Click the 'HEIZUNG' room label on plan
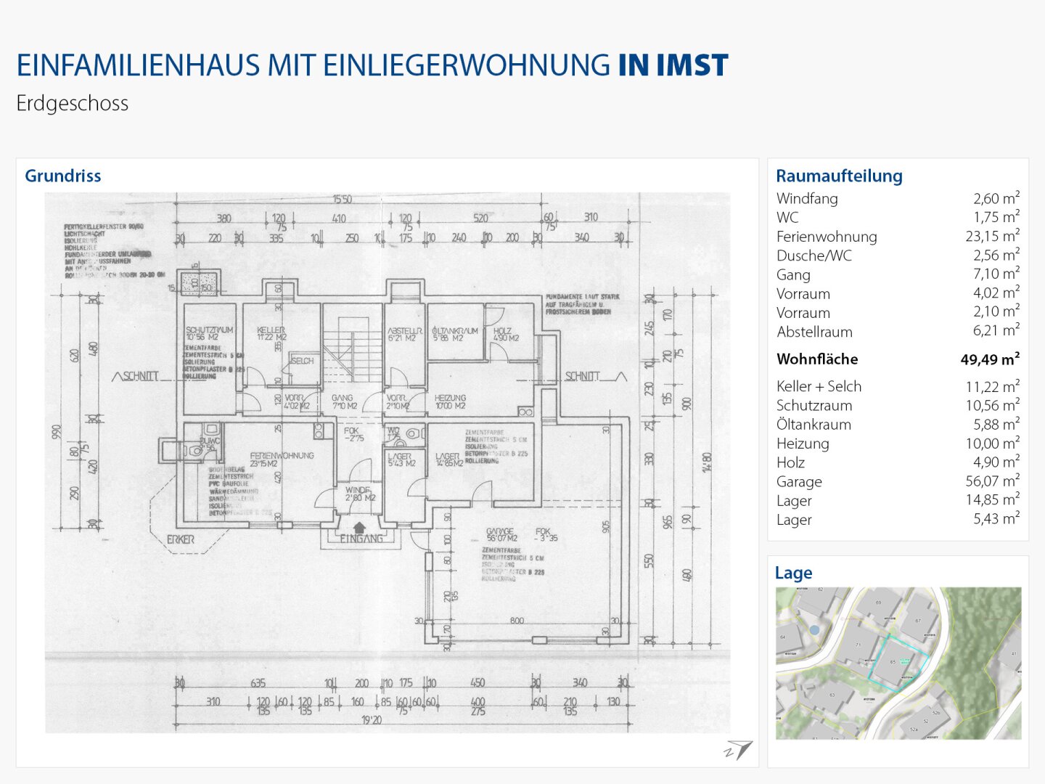The width and height of the screenshot is (1045, 784). [450, 398]
